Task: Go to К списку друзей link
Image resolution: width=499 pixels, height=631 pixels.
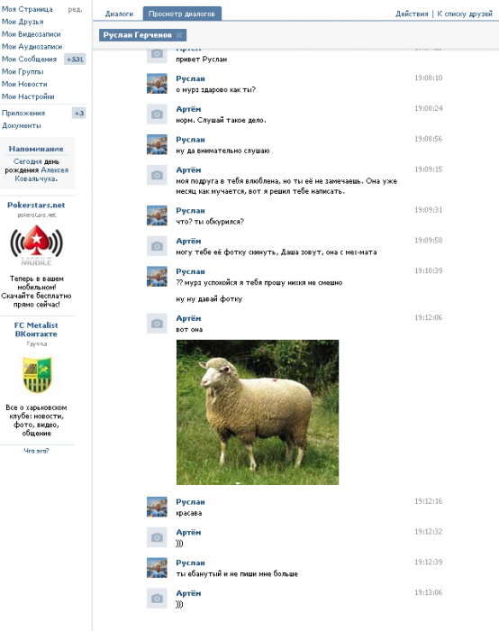Action: (x=465, y=14)
